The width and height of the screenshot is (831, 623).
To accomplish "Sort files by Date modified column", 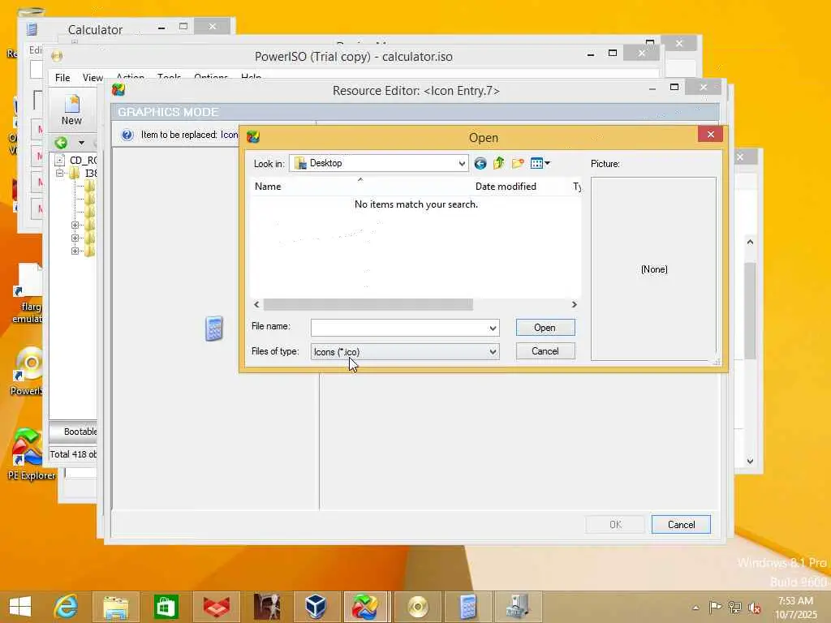I will pyautogui.click(x=506, y=187).
